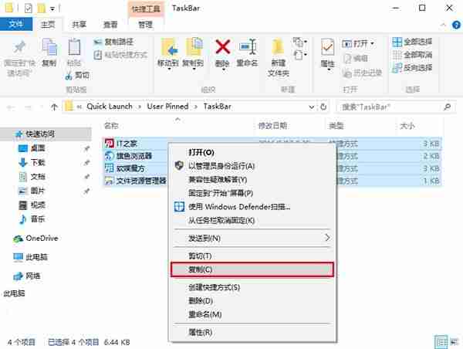Image resolution: width=463 pixels, height=349 pixels.
Task: Open the Easy access dropdown in ribbon
Action: [300, 55]
